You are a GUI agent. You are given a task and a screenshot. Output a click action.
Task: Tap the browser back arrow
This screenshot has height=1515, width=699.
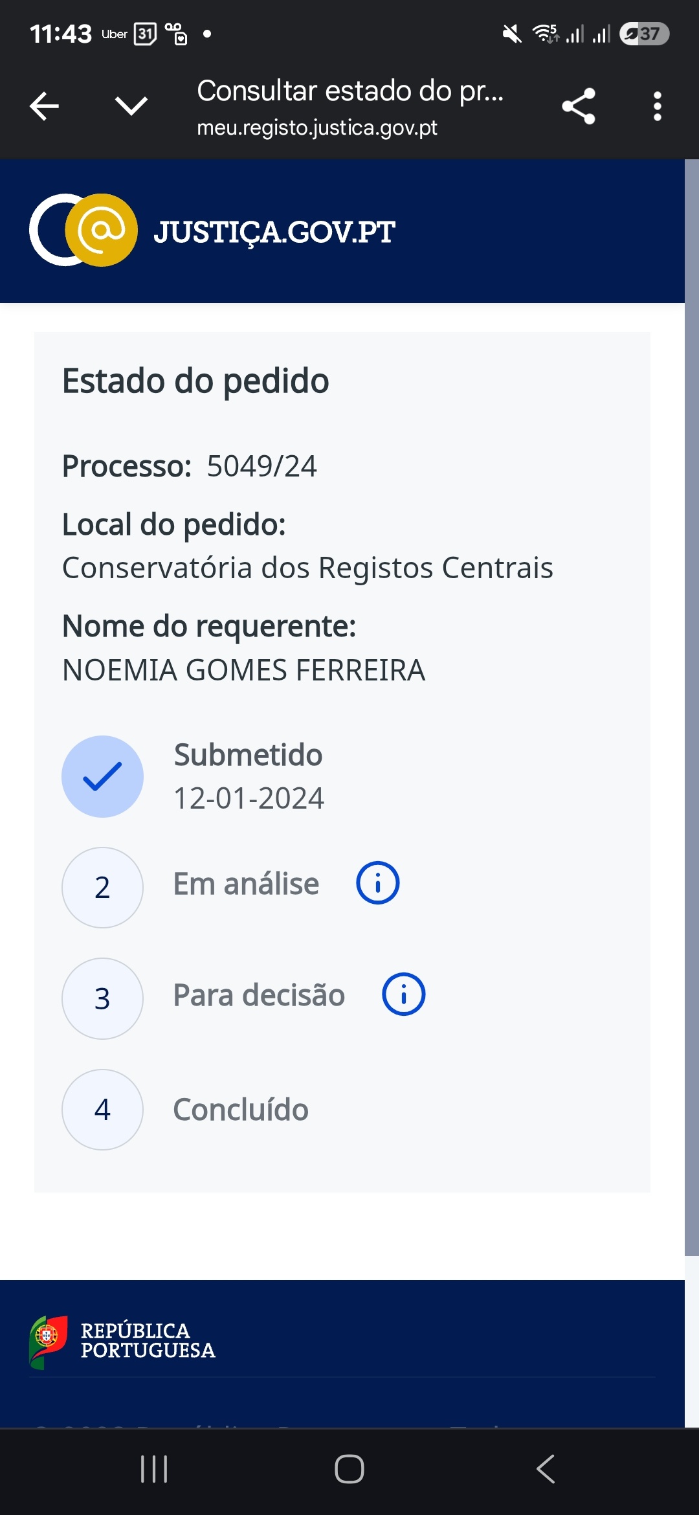point(45,106)
